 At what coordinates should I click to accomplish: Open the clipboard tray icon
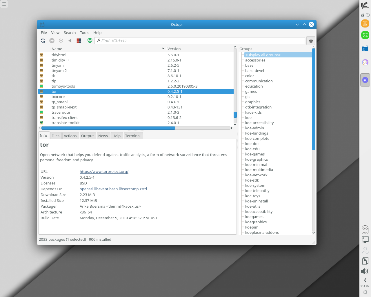pyautogui.click(x=365, y=261)
